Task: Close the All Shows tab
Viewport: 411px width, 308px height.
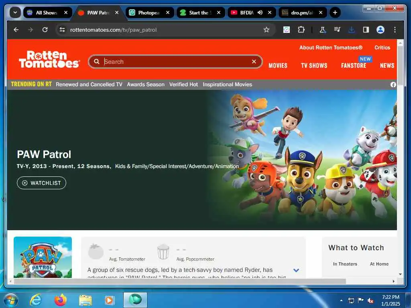Action: (x=66, y=12)
